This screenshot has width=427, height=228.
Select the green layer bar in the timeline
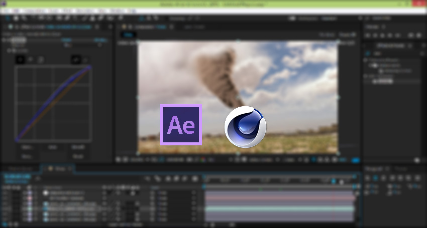click(x=280, y=208)
